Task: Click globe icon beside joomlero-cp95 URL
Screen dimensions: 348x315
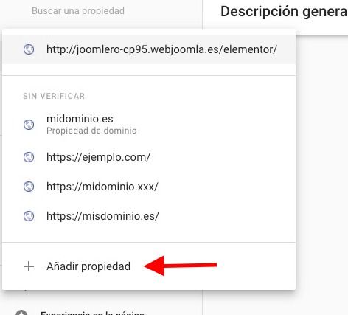Action: coord(29,49)
